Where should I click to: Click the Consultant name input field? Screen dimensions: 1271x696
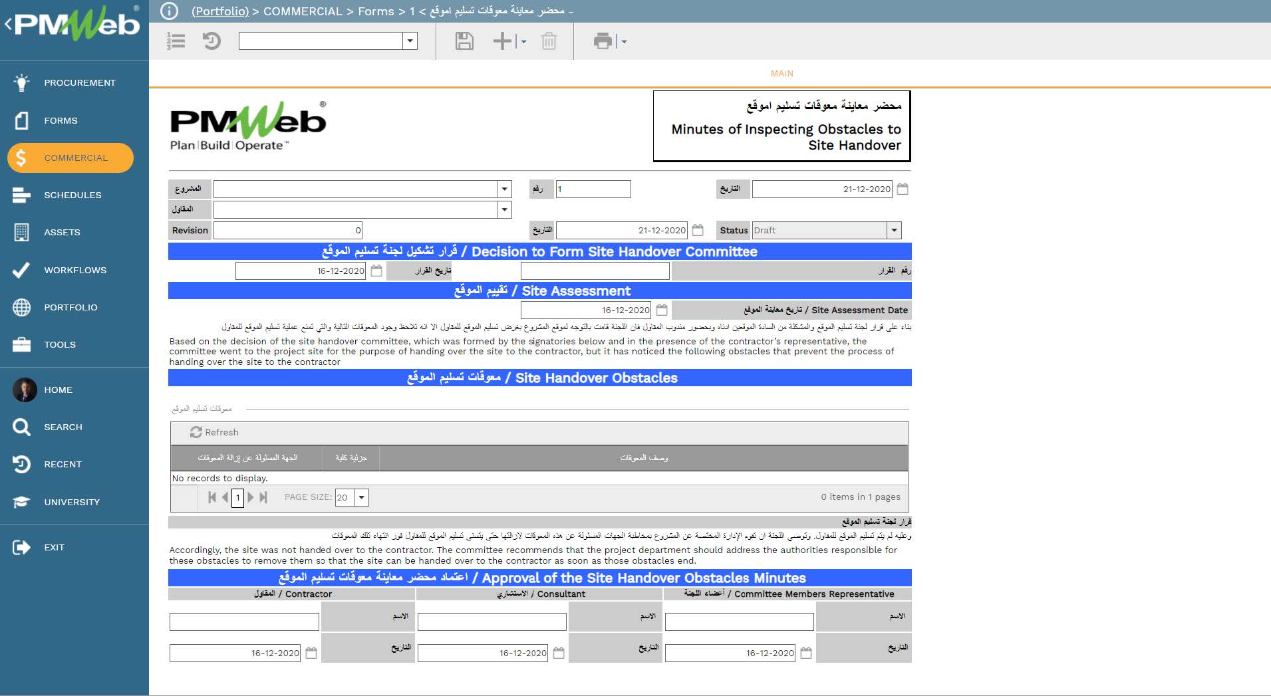[x=492, y=622]
